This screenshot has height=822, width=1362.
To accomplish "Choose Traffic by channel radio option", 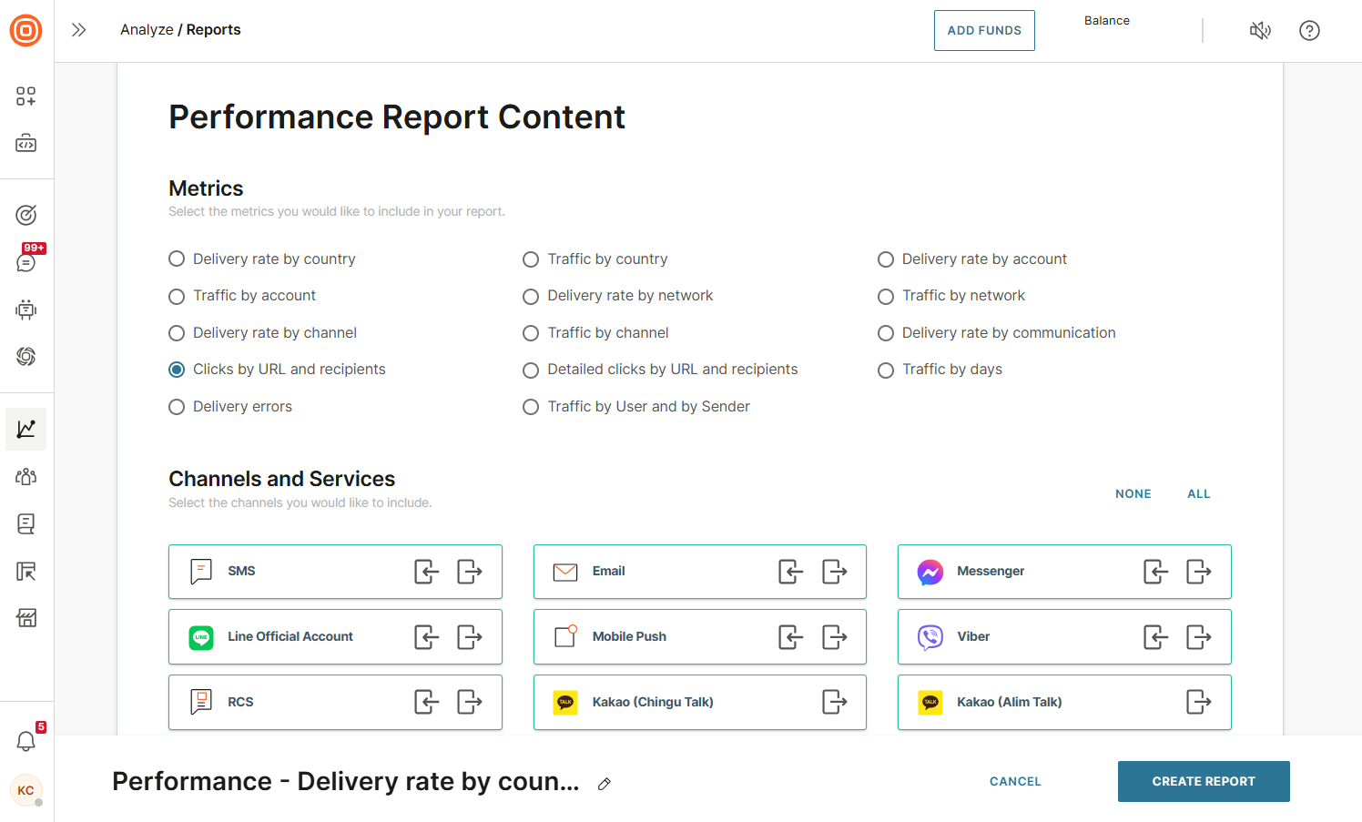I will pos(531,333).
